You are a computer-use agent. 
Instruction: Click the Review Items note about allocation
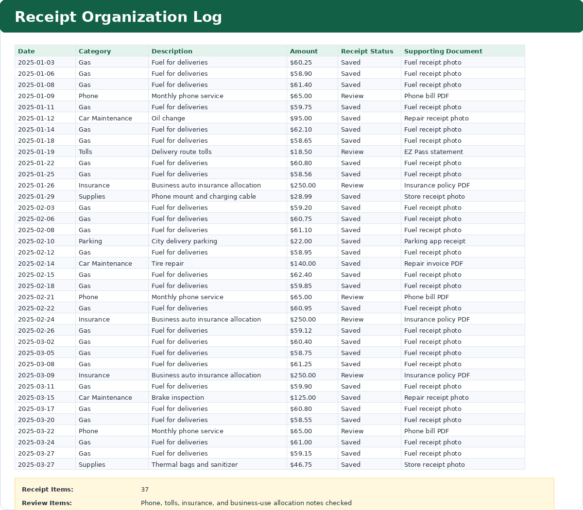pyautogui.click(x=246, y=503)
